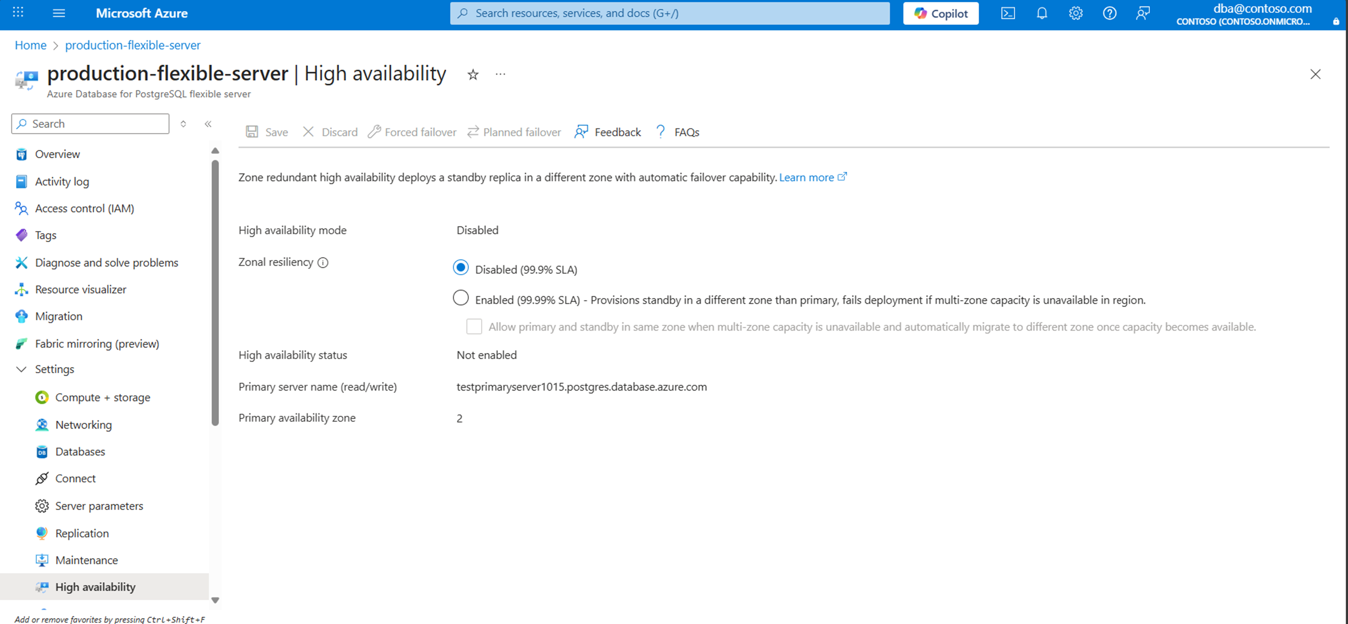Check allow same zone standby checkbox

(x=474, y=326)
